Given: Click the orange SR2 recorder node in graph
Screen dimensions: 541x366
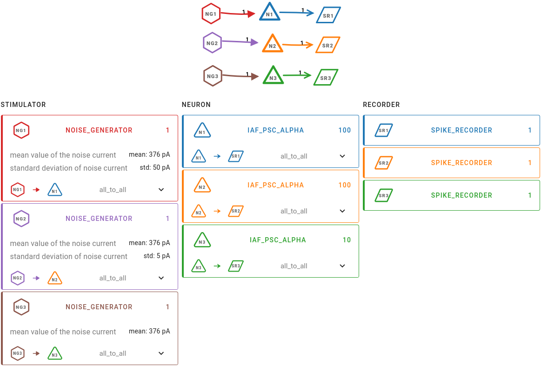Looking at the screenshot, I should tap(328, 45).
